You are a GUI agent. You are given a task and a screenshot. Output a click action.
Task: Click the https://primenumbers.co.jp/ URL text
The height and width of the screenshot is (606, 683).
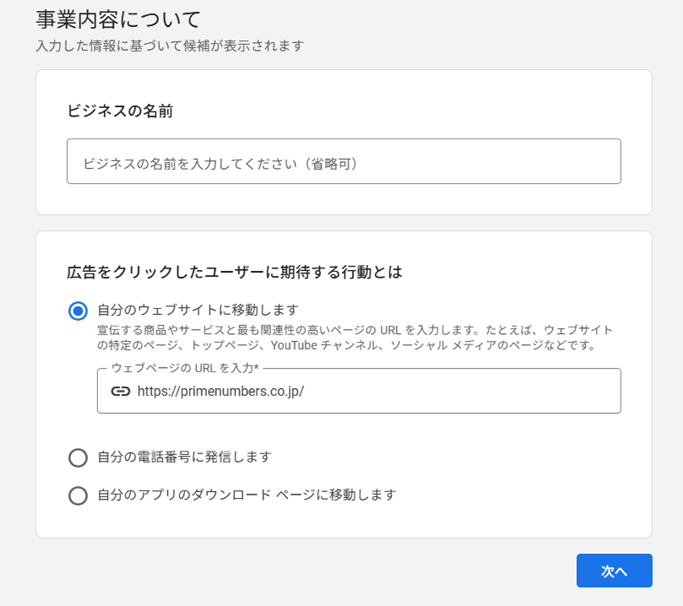[x=220, y=391]
